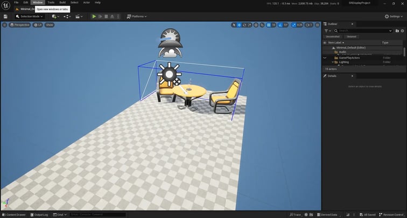Screen dimensions: 407x218
Task: Sort by the Item Label column
Action: 336,42
